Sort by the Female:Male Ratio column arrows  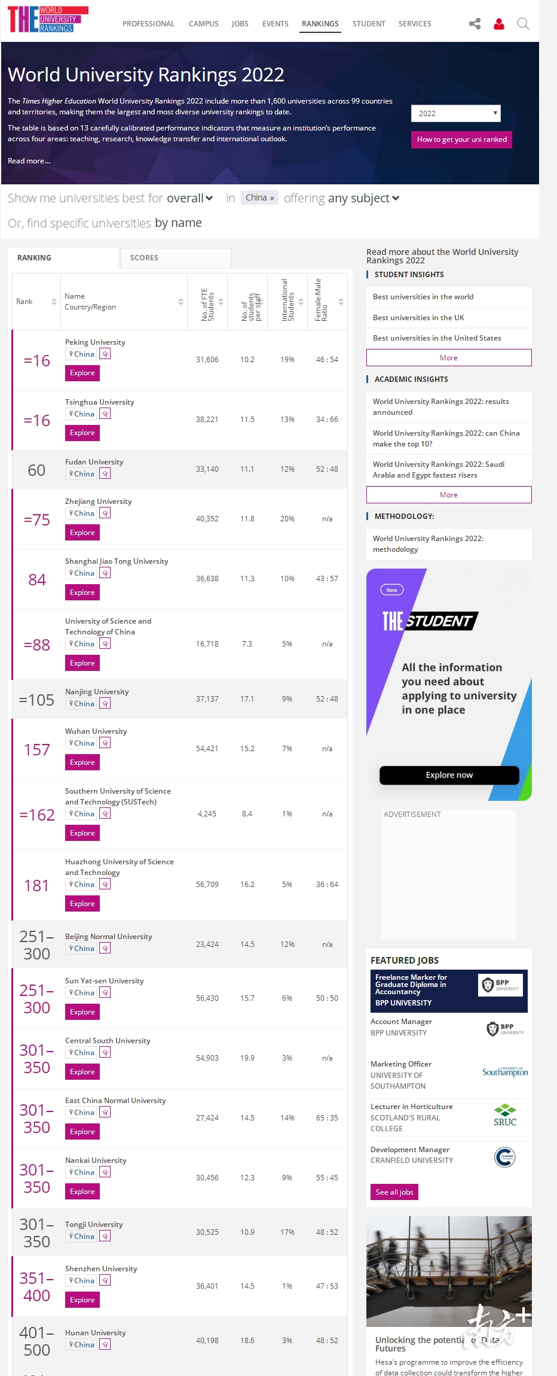[341, 302]
